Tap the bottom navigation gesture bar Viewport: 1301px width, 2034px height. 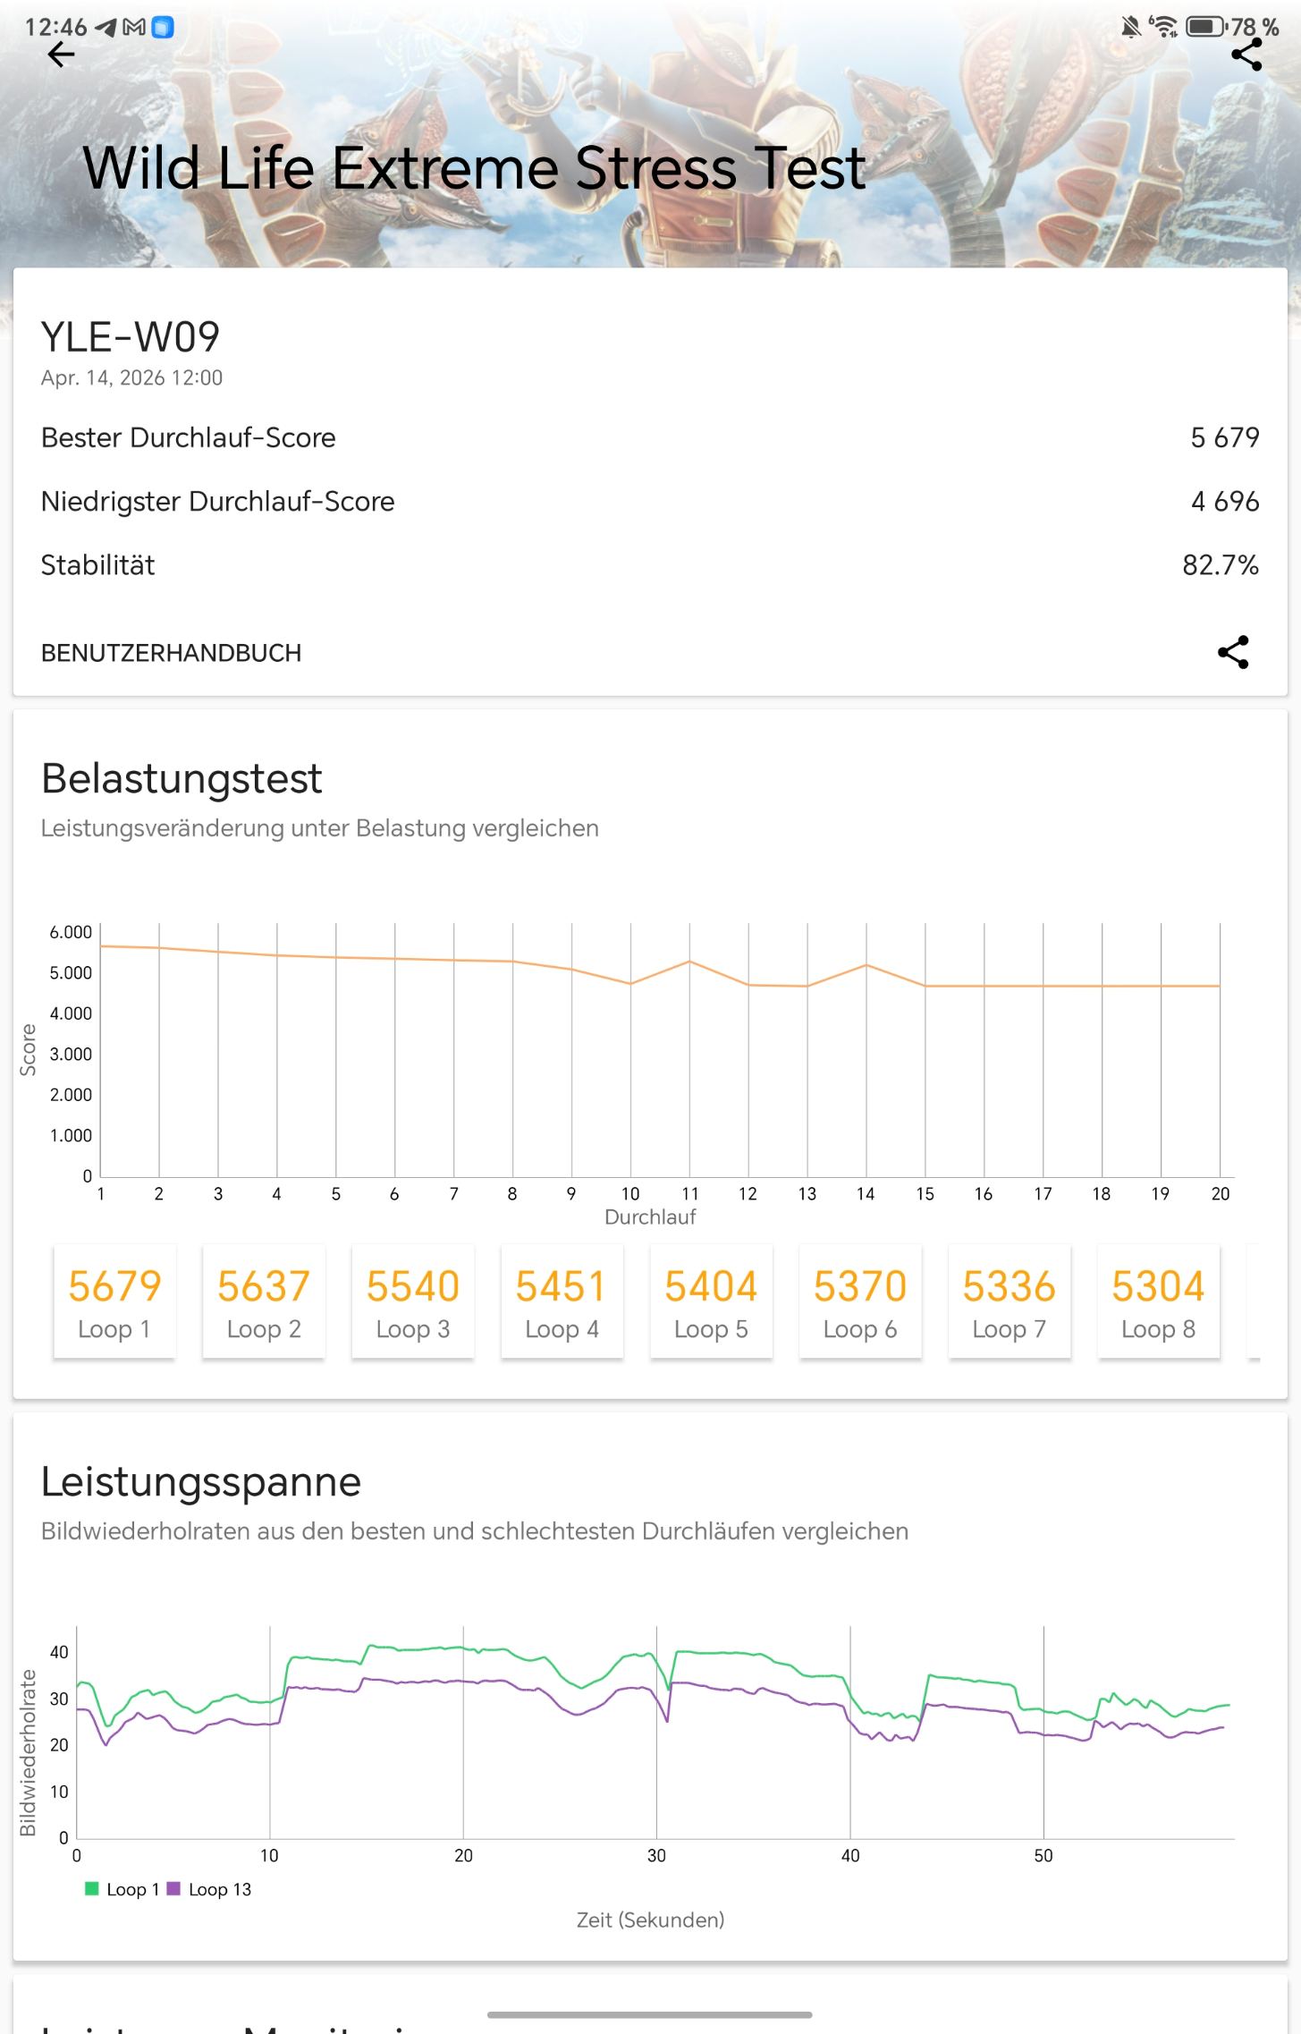[x=650, y=2014]
